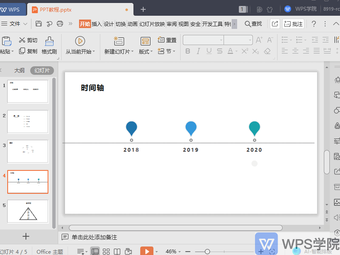The height and width of the screenshot is (255, 340).
Task: Expand the bullet list dropdown
Action: [291, 40]
